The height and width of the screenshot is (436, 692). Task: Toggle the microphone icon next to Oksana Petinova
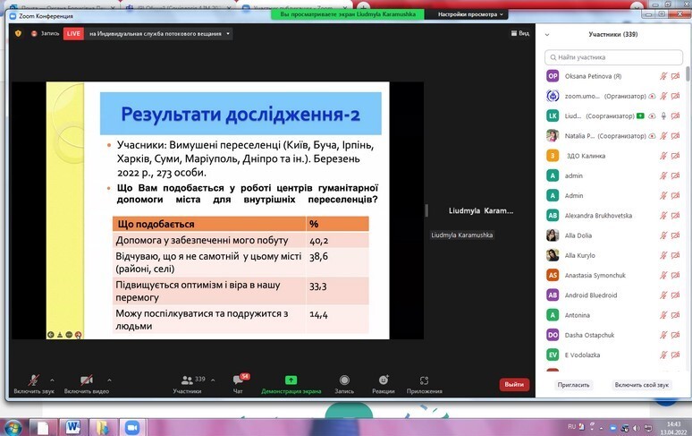[663, 76]
